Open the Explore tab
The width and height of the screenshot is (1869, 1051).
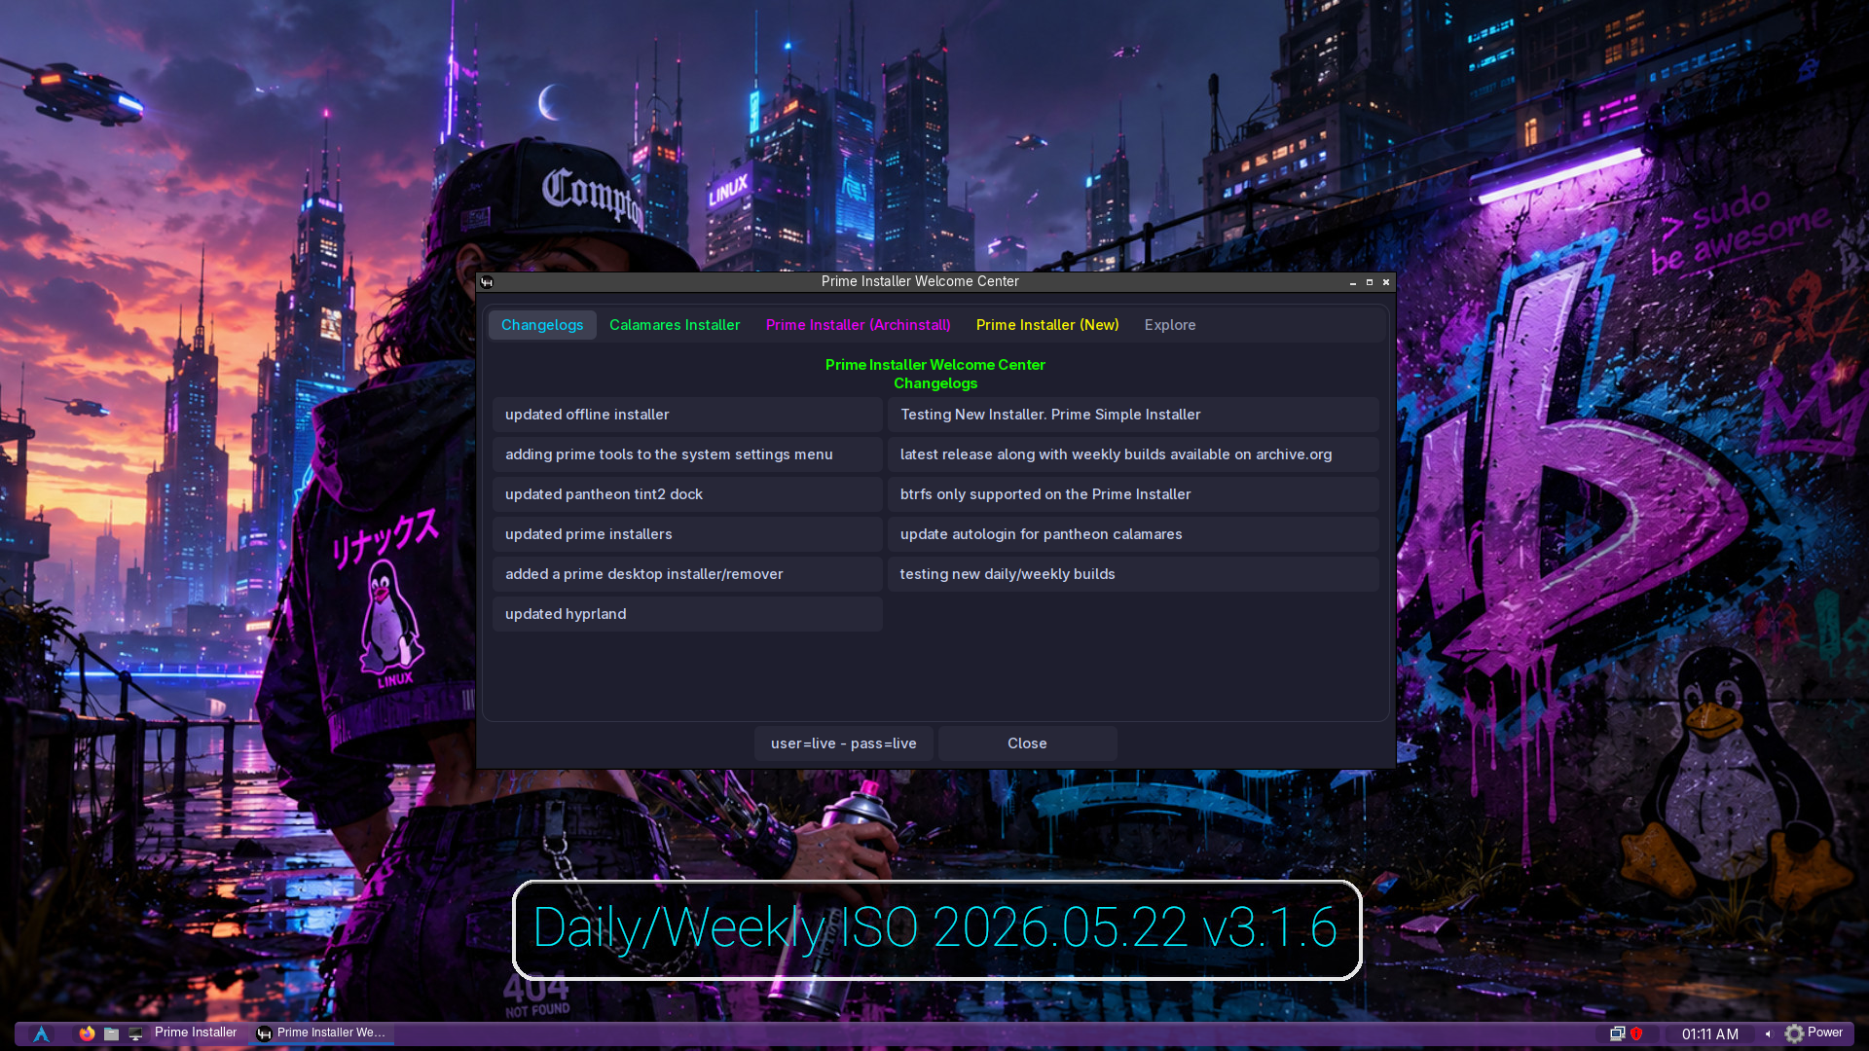coord(1170,325)
